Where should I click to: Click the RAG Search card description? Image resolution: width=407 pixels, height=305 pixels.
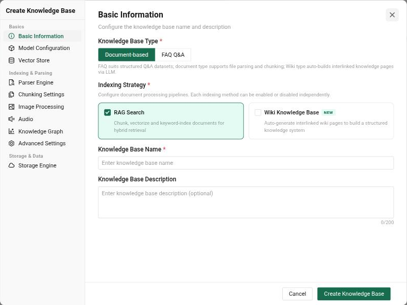pos(169,126)
